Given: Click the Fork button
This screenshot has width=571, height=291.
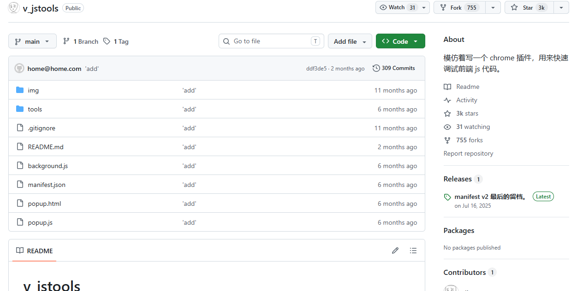Looking at the screenshot, I should pyautogui.click(x=459, y=7).
